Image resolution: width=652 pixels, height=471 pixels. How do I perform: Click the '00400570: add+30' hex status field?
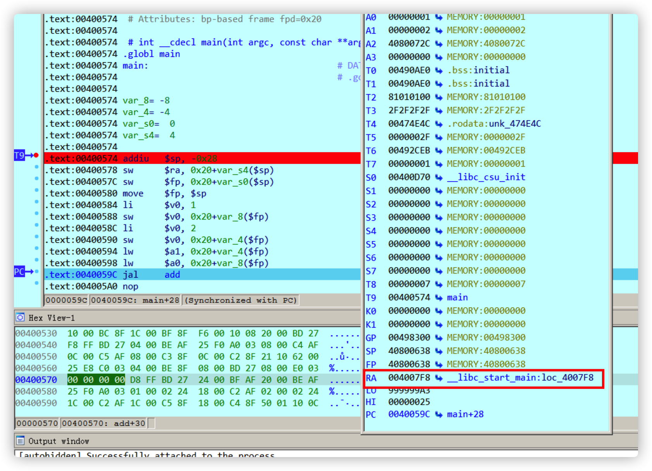[103, 423]
